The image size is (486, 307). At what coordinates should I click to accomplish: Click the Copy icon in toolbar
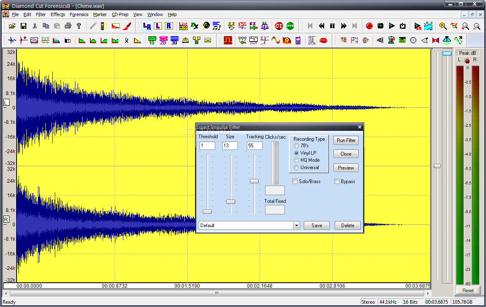46,26
